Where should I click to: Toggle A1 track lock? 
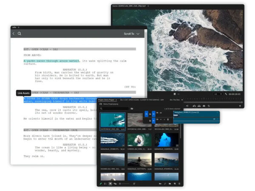tap(150, 121)
